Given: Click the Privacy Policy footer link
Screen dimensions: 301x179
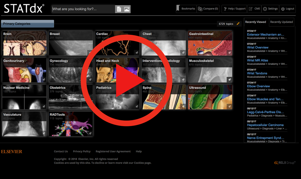Looking at the screenshot, I should tap(82, 151).
